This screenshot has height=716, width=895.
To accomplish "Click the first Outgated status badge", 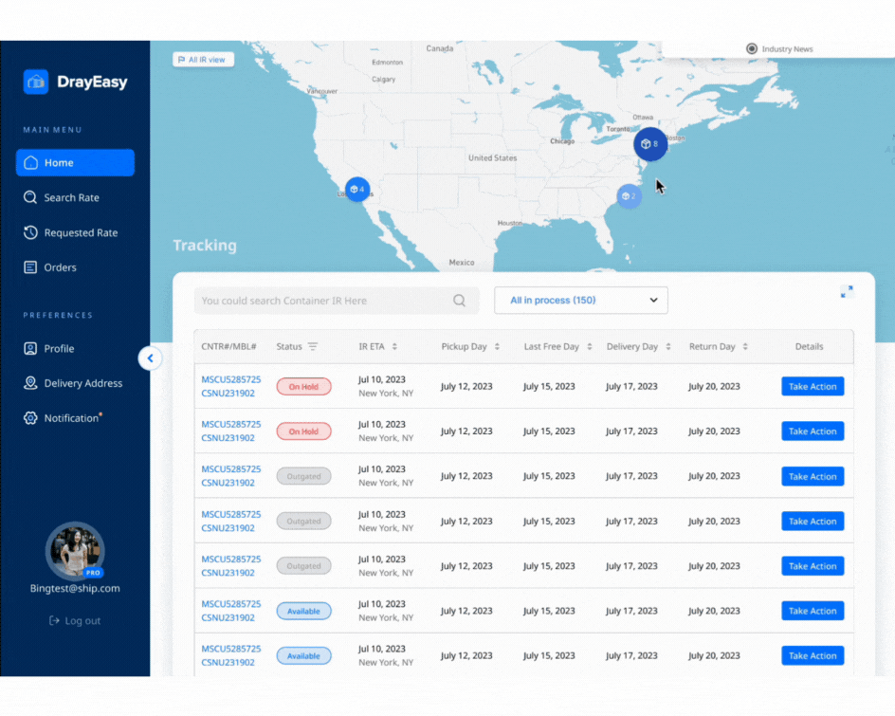I will (x=303, y=476).
